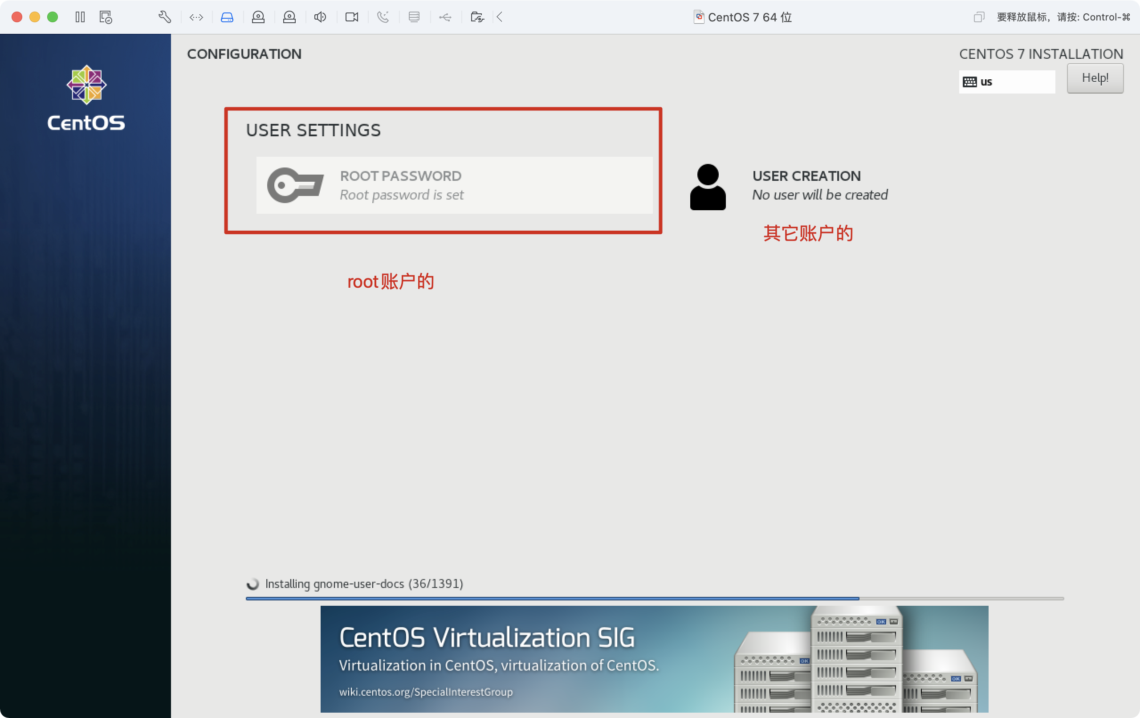
Task: Click the green maximize window button
Action: (x=53, y=17)
